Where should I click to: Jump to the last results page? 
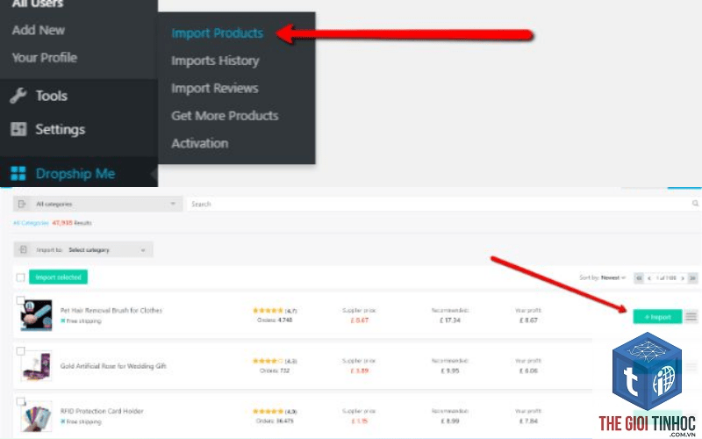pyautogui.click(x=692, y=278)
